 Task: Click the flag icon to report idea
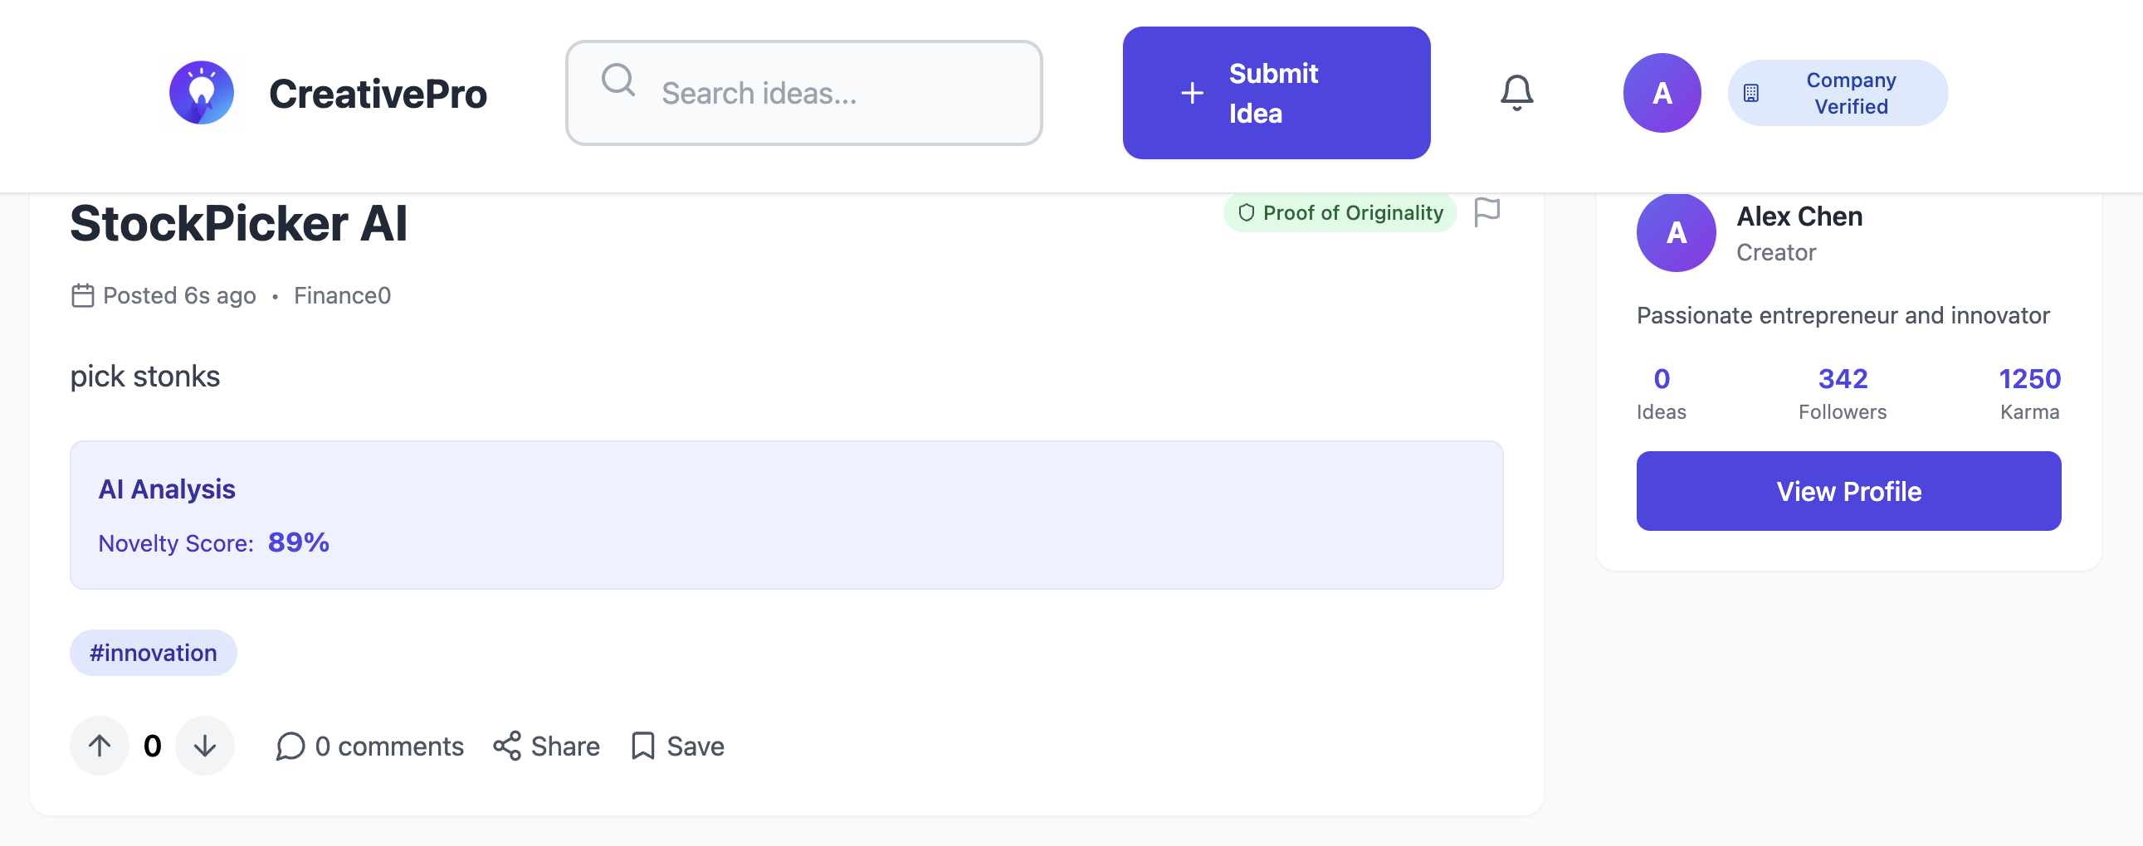[x=1486, y=212]
